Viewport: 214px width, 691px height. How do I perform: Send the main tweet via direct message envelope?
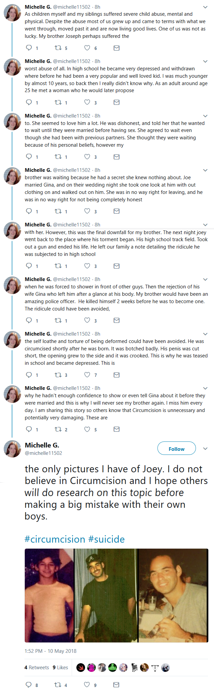[117, 685]
